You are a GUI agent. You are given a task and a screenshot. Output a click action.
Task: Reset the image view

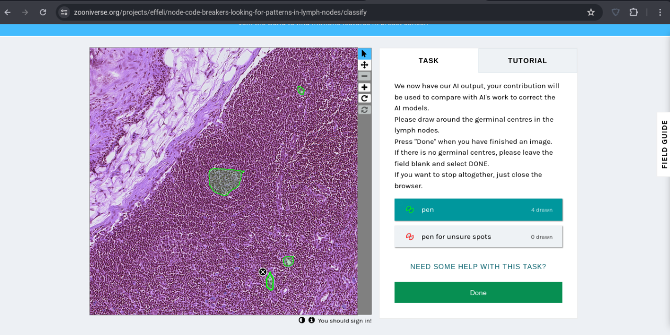(x=364, y=110)
